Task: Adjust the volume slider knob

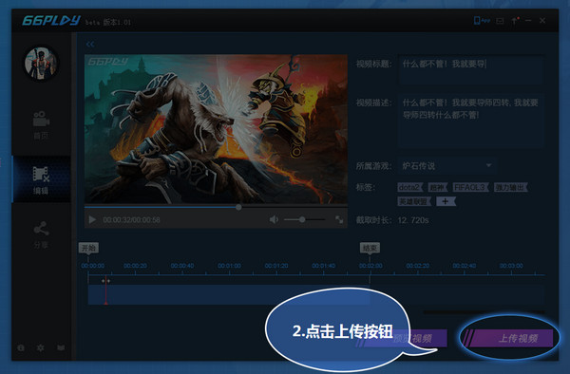Action: tap(302, 219)
